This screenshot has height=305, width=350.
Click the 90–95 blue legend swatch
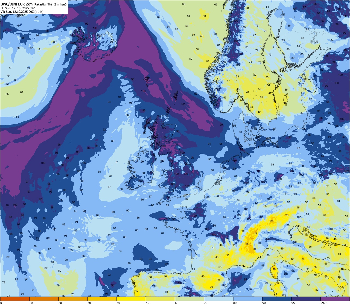[277, 299]
